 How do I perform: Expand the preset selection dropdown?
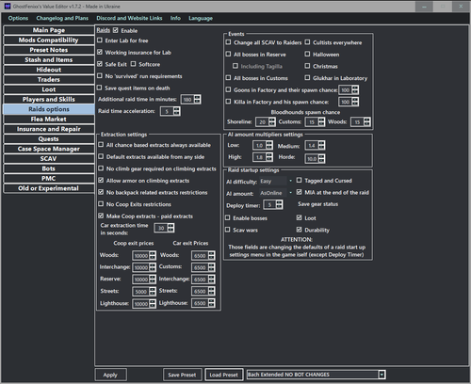coord(382,375)
